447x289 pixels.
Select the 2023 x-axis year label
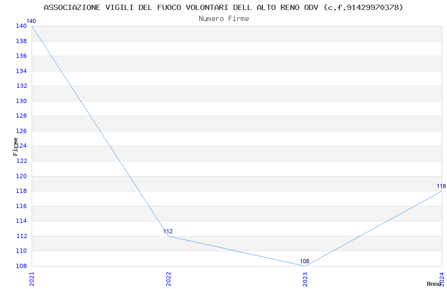pos(305,278)
